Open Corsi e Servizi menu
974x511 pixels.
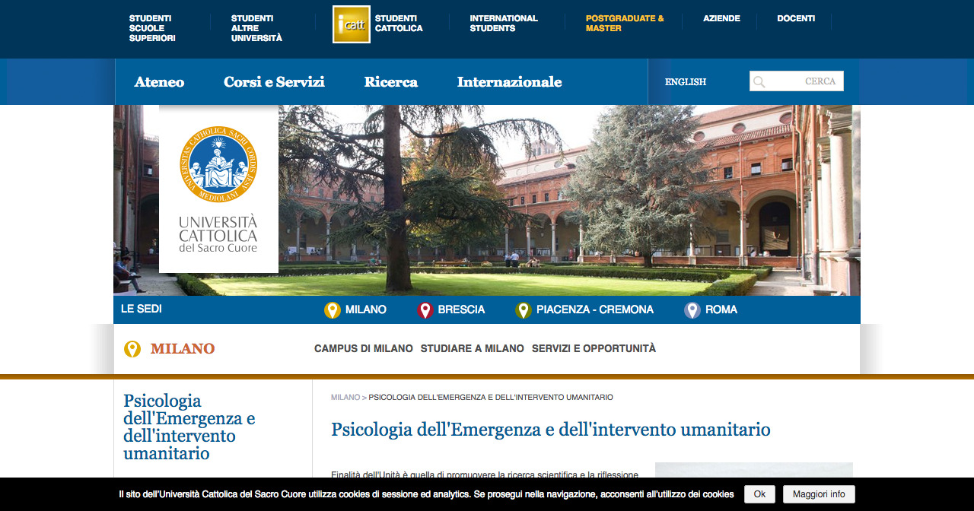(274, 82)
